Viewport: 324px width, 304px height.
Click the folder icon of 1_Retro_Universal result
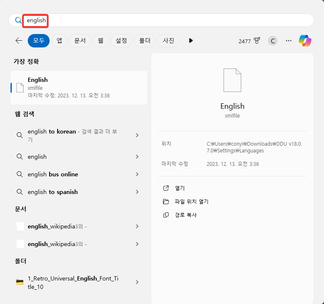click(x=20, y=282)
